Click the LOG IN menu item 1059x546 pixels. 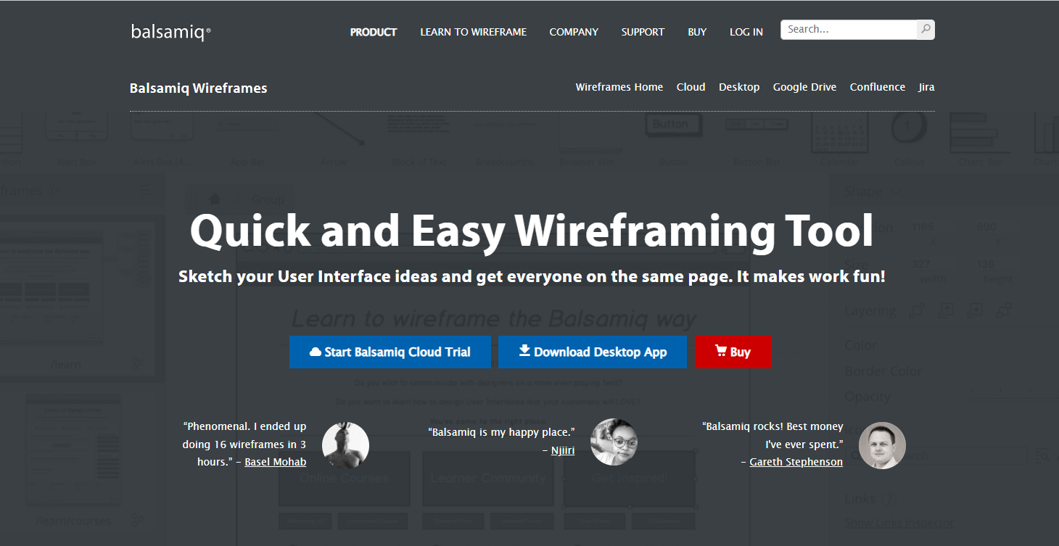[x=746, y=32]
